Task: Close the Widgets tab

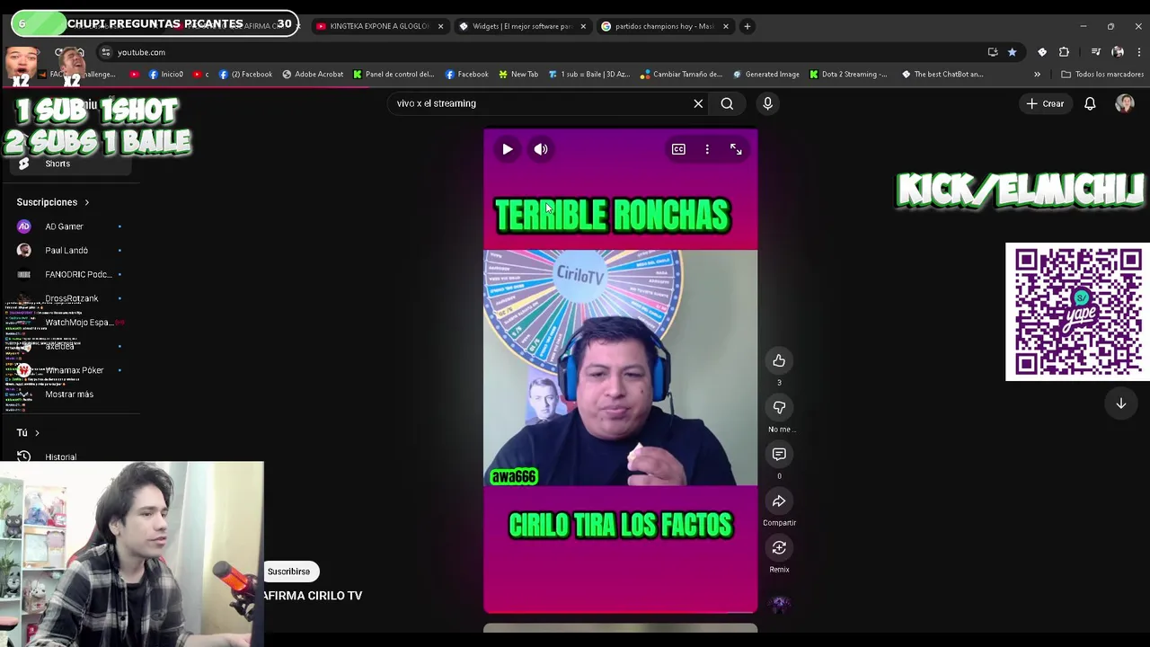Action: [583, 26]
